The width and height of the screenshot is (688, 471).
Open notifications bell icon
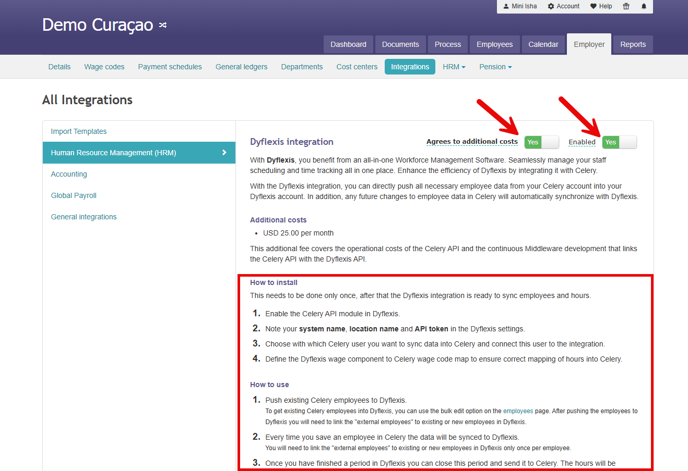coord(644,6)
